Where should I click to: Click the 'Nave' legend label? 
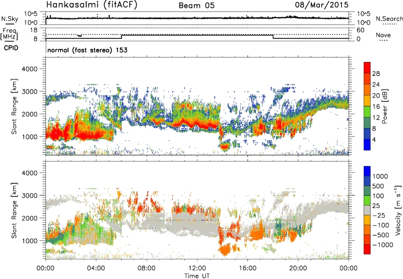(x=383, y=35)
